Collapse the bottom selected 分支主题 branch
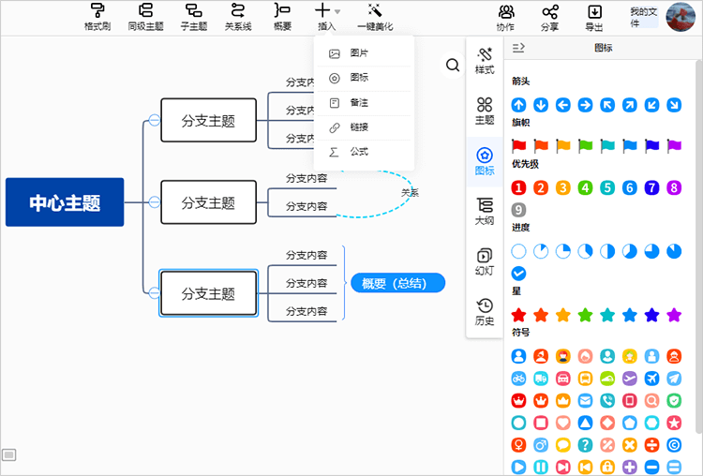 [x=155, y=293]
